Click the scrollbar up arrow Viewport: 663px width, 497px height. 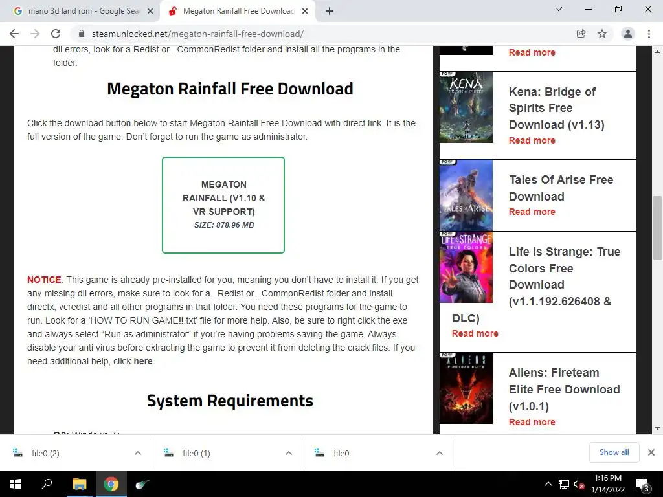click(657, 52)
